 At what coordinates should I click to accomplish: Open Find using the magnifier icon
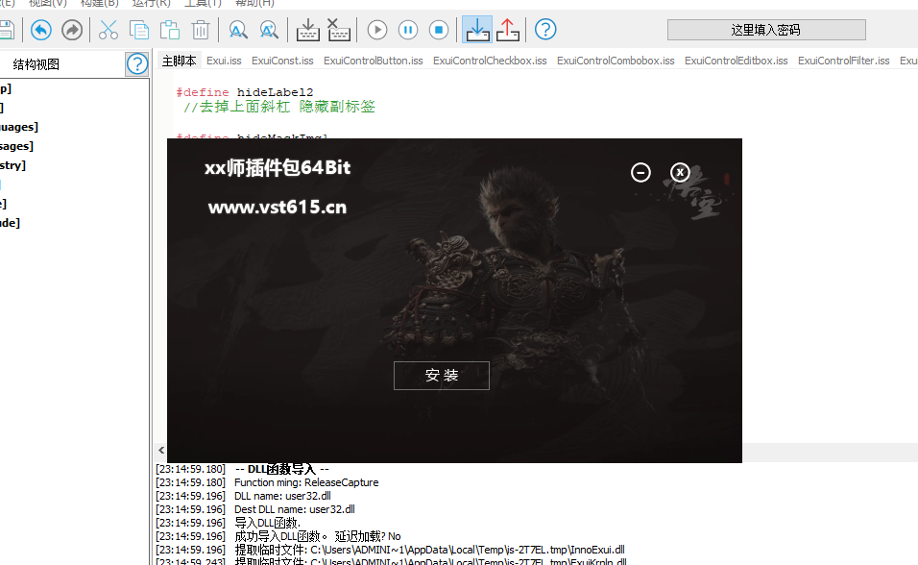[x=237, y=30]
